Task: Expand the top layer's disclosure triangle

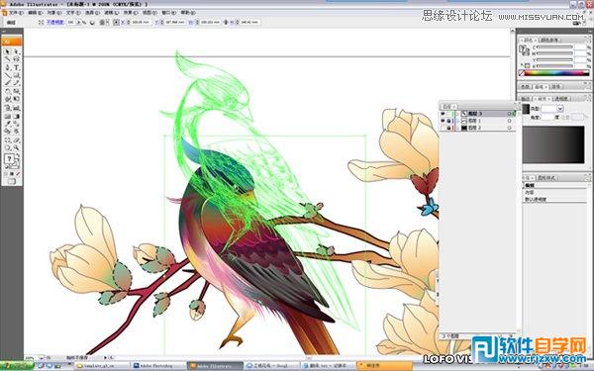Action: click(x=458, y=114)
